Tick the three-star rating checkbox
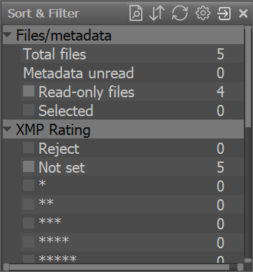The width and height of the screenshot is (253, 272). point(29,223)
